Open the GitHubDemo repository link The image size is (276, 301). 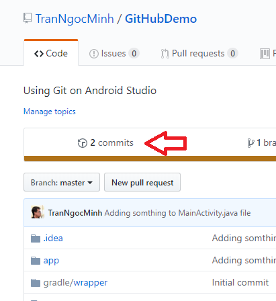(x=160, y=19)
